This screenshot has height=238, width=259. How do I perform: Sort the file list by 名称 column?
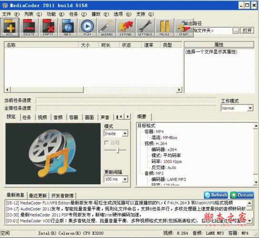pyautogui.click(x=41, y=45)
